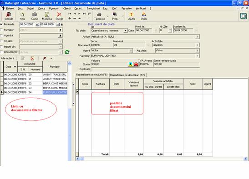Screen dimensions: 249x179
Task: Enable the Tip doc. filter checkbox
Action: 1,41
